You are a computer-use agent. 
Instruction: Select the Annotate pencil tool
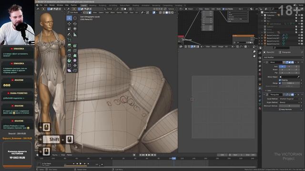point(69,35)
